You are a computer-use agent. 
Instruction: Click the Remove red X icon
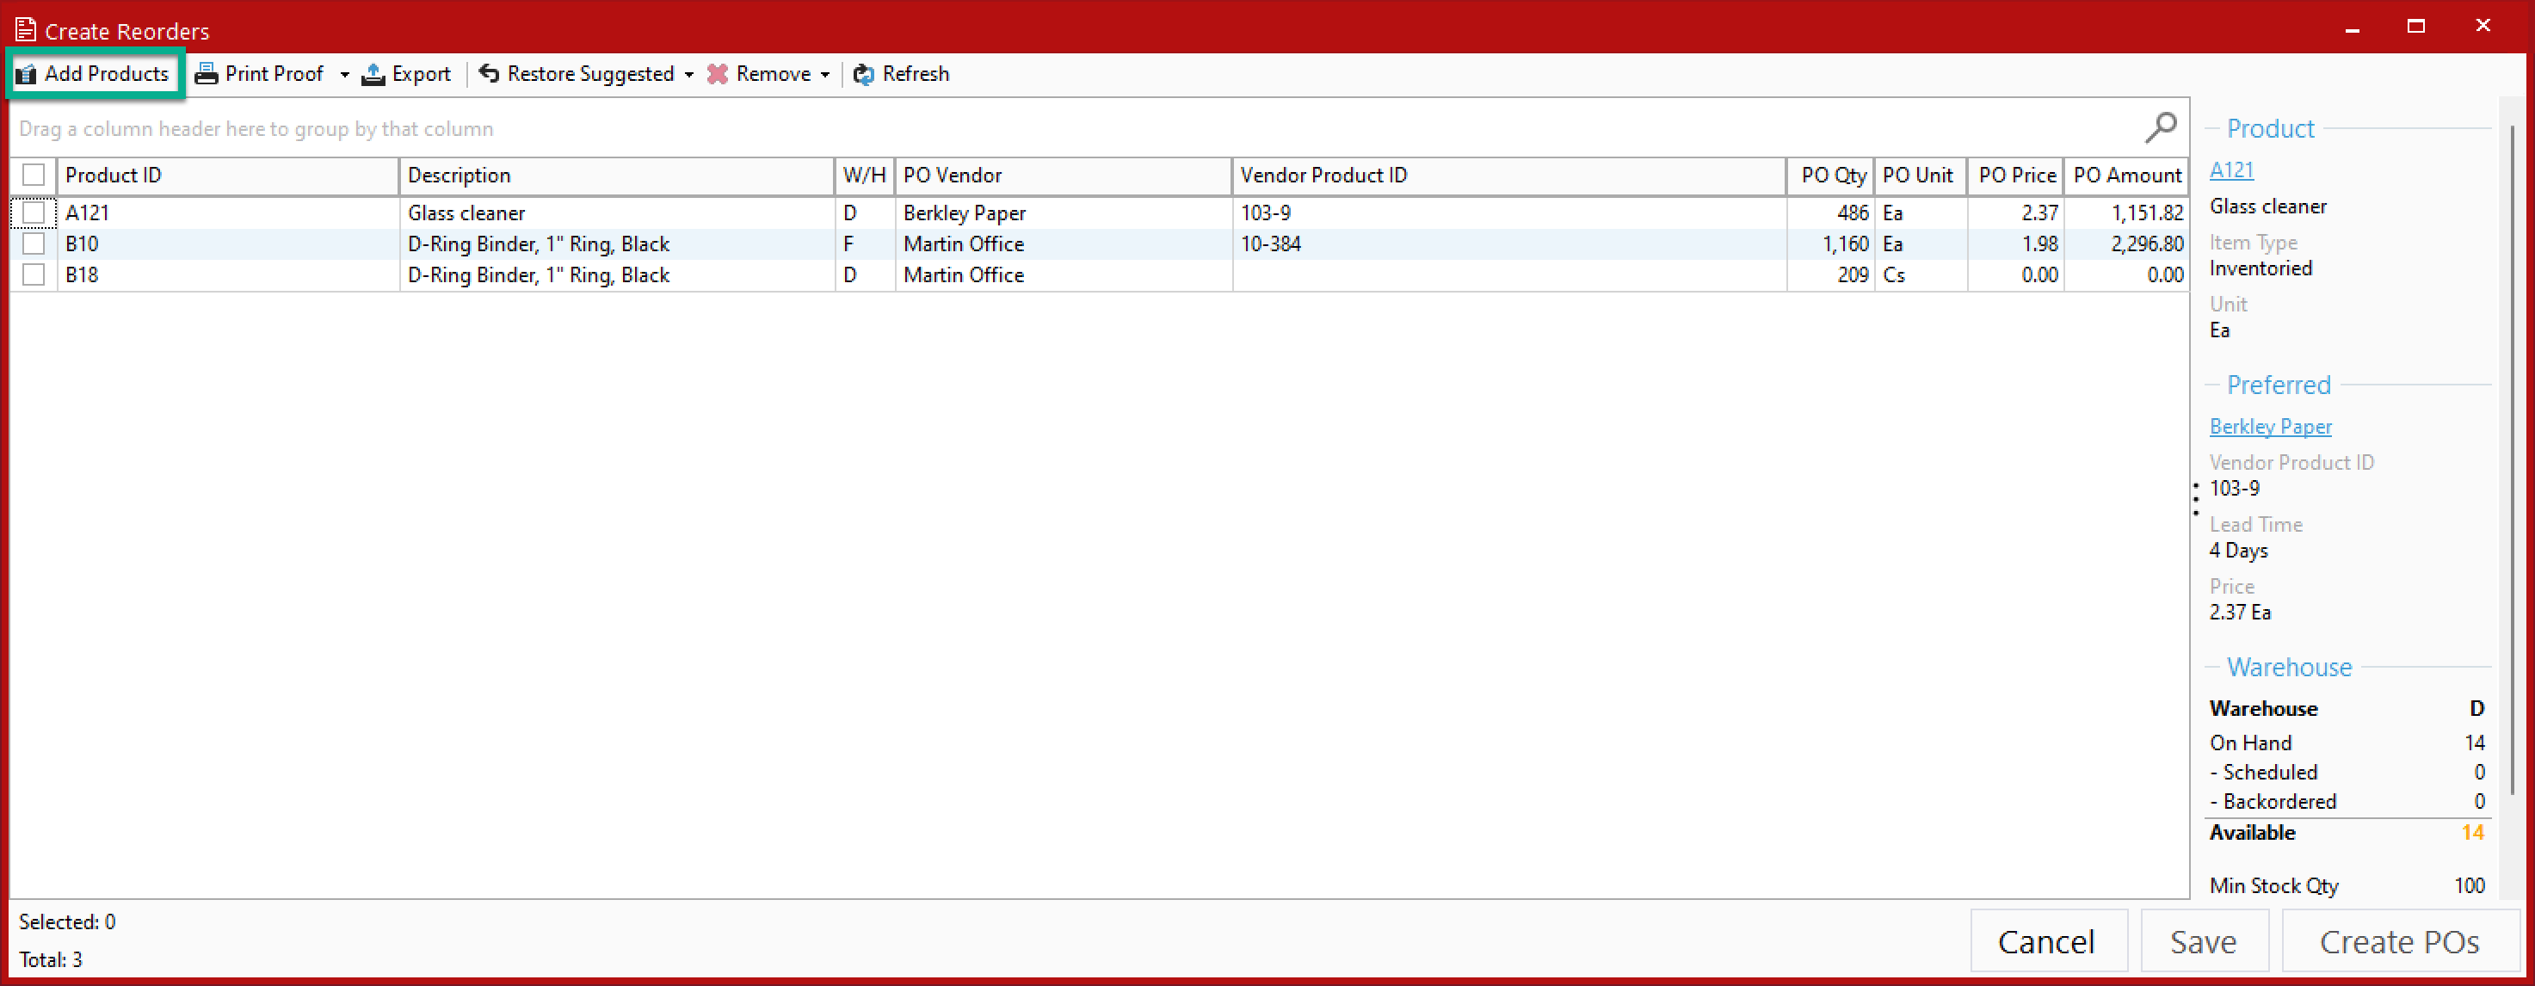(x=718, y=73)
